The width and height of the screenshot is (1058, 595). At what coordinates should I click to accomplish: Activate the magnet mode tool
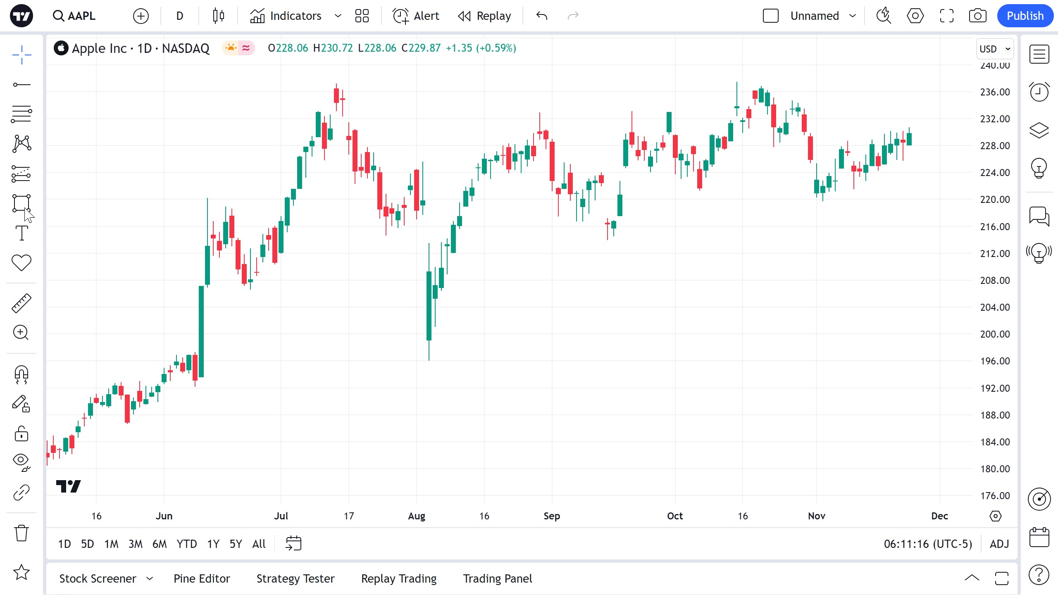point(21,374)
